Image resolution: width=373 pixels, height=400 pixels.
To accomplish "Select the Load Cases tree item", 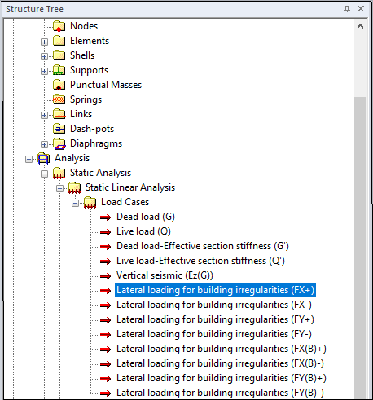I will coord(125,202).
